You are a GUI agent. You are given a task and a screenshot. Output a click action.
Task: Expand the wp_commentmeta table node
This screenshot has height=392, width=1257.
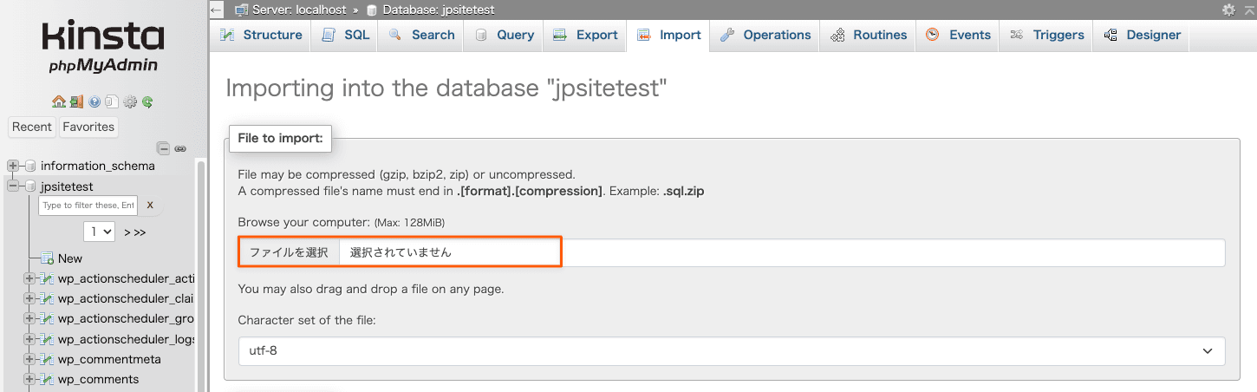coord(30,359)
